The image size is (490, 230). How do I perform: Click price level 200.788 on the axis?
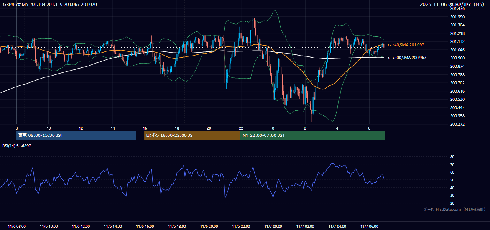457,75
